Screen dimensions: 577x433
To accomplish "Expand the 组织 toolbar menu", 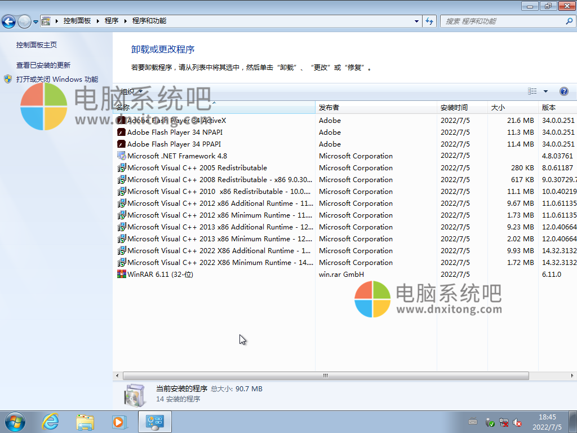I will tap(131, 91).
